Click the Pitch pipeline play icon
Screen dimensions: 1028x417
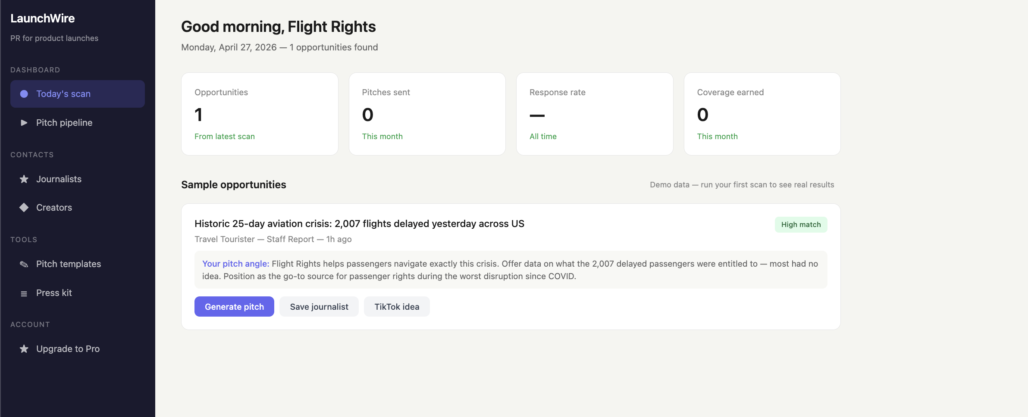(x=24, y=122)
